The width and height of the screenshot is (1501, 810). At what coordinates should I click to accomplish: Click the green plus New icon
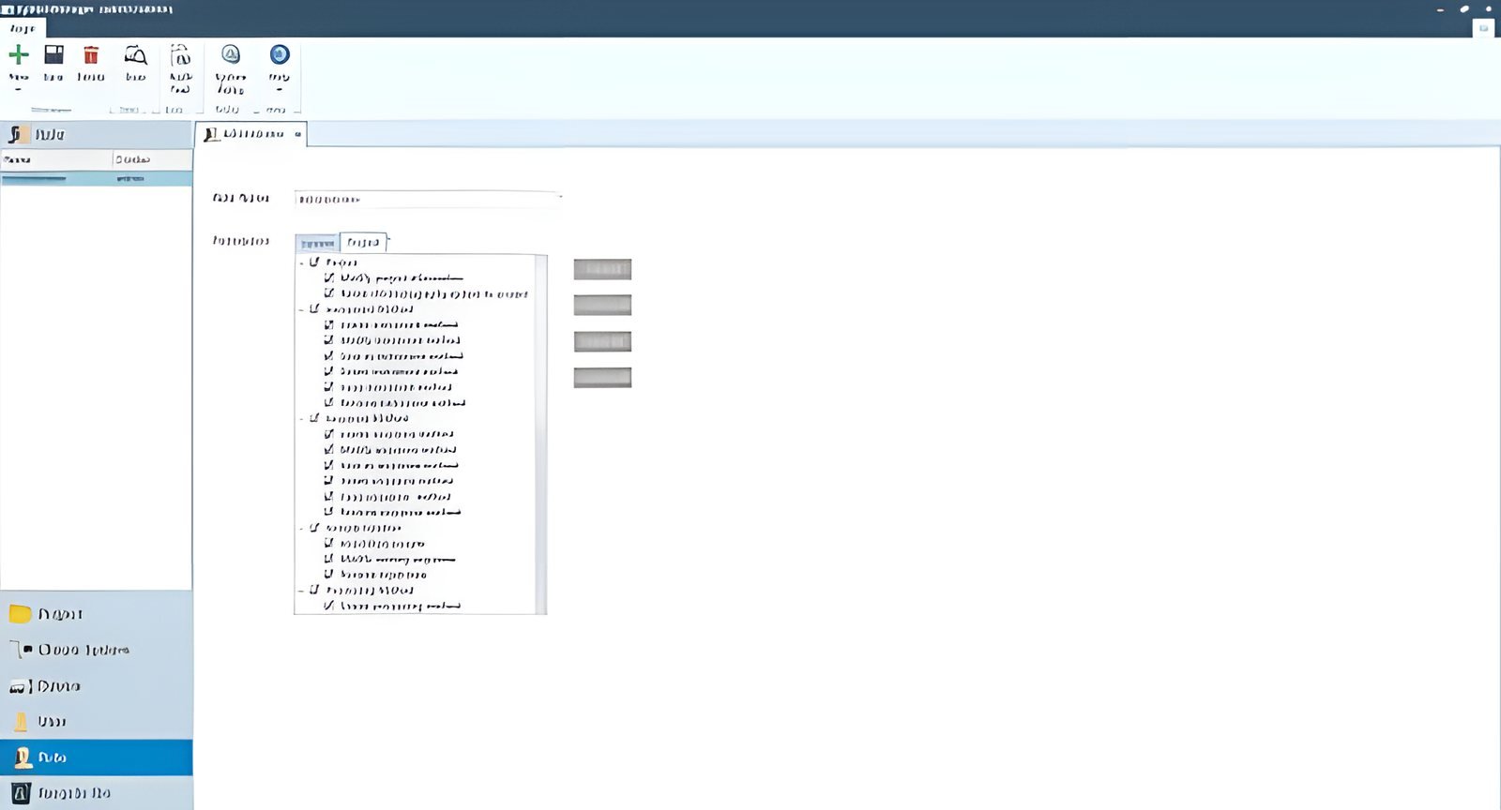click(x=19, y=55)
